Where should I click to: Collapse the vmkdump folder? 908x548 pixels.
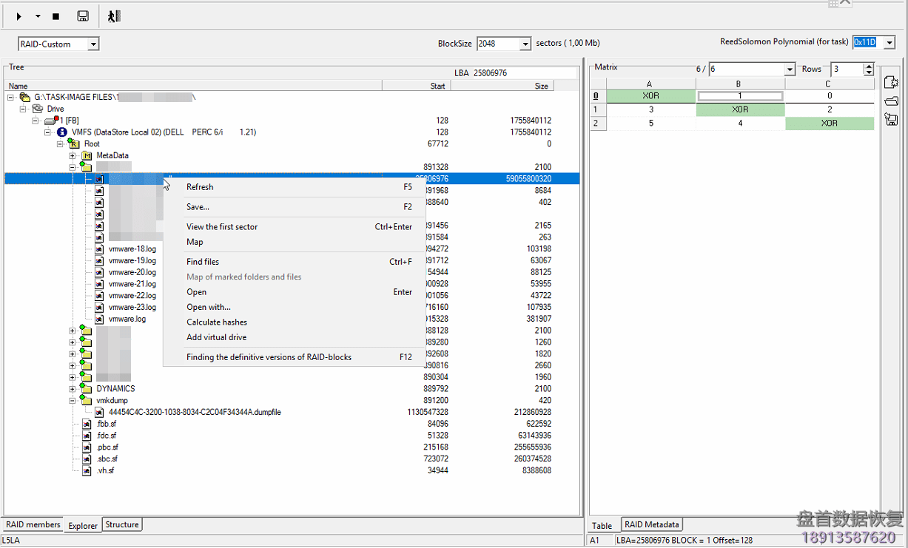[x=73, y=401]
